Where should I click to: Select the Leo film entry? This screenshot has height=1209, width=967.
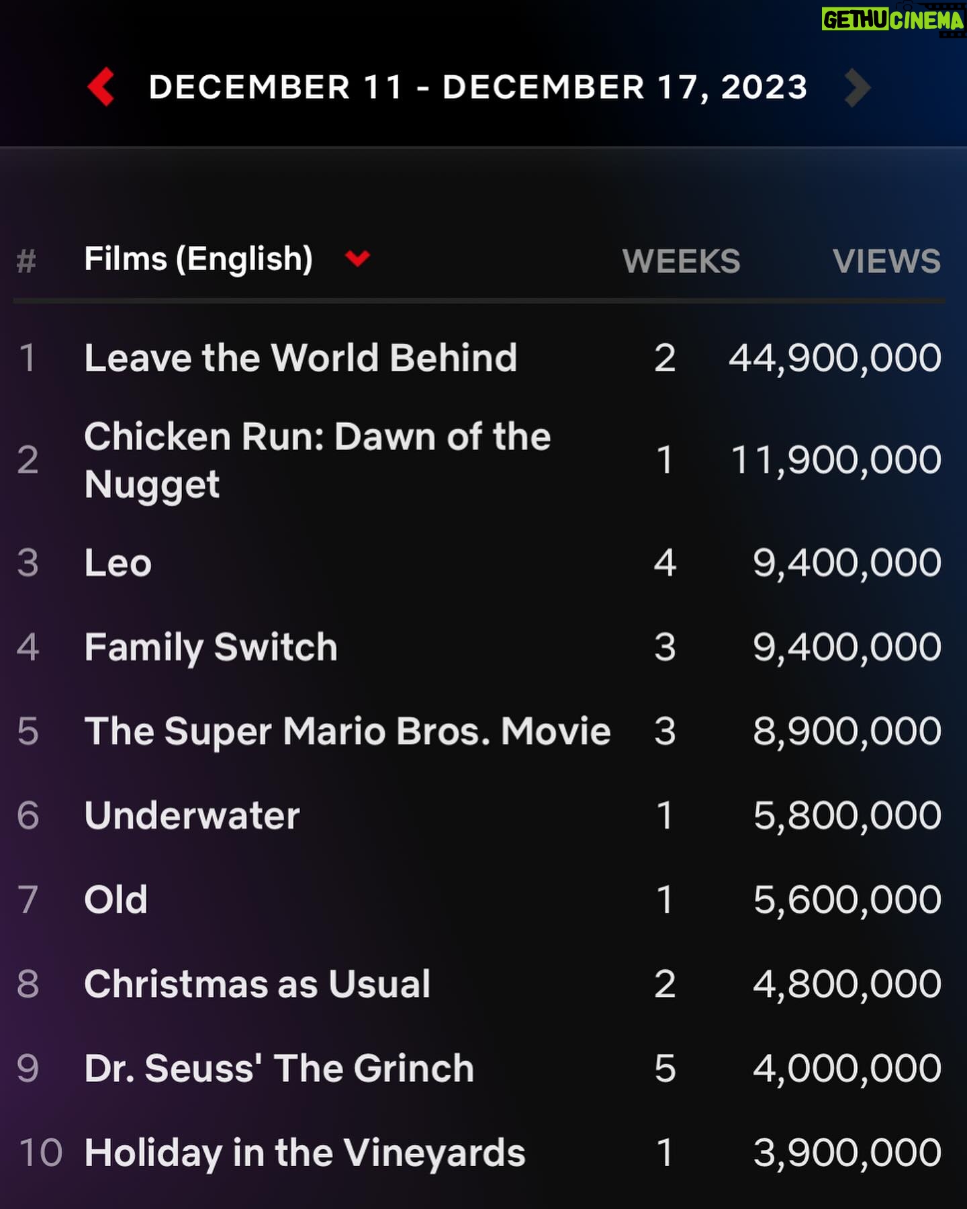pyautogui.click(x=118, y=563)
